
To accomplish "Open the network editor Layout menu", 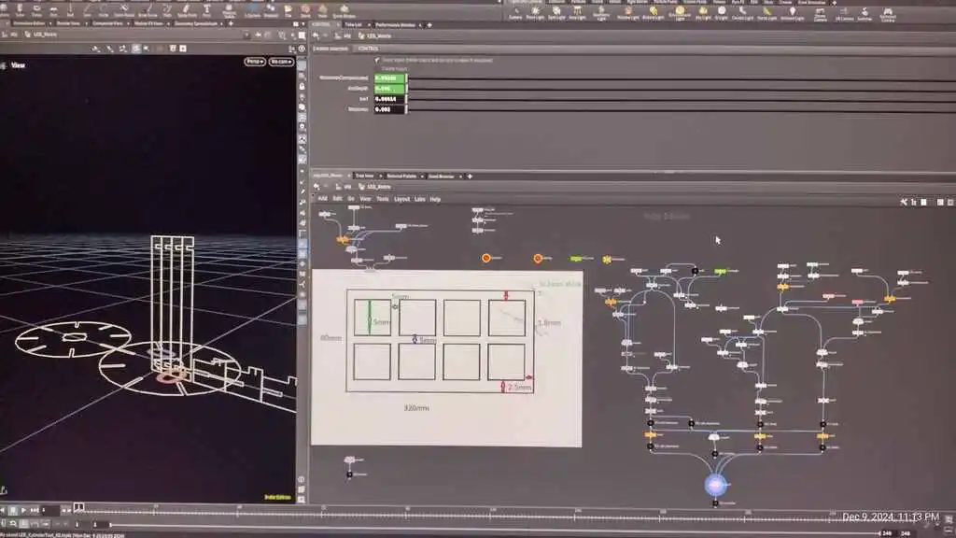I will point(401,199).
